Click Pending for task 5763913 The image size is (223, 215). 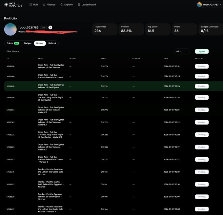[x=202, y=159]
